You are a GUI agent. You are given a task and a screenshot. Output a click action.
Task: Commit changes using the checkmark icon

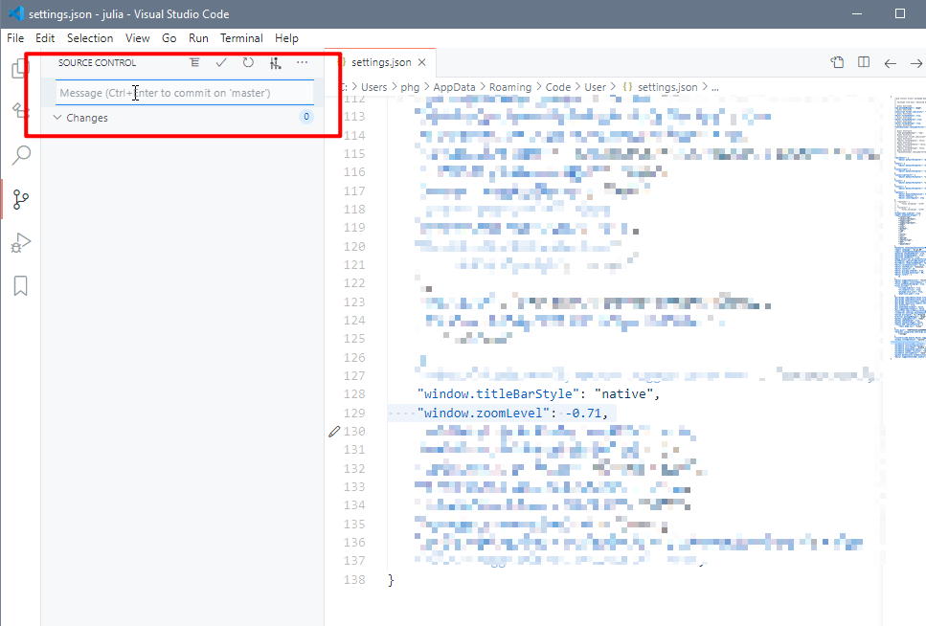click(220, 62)
